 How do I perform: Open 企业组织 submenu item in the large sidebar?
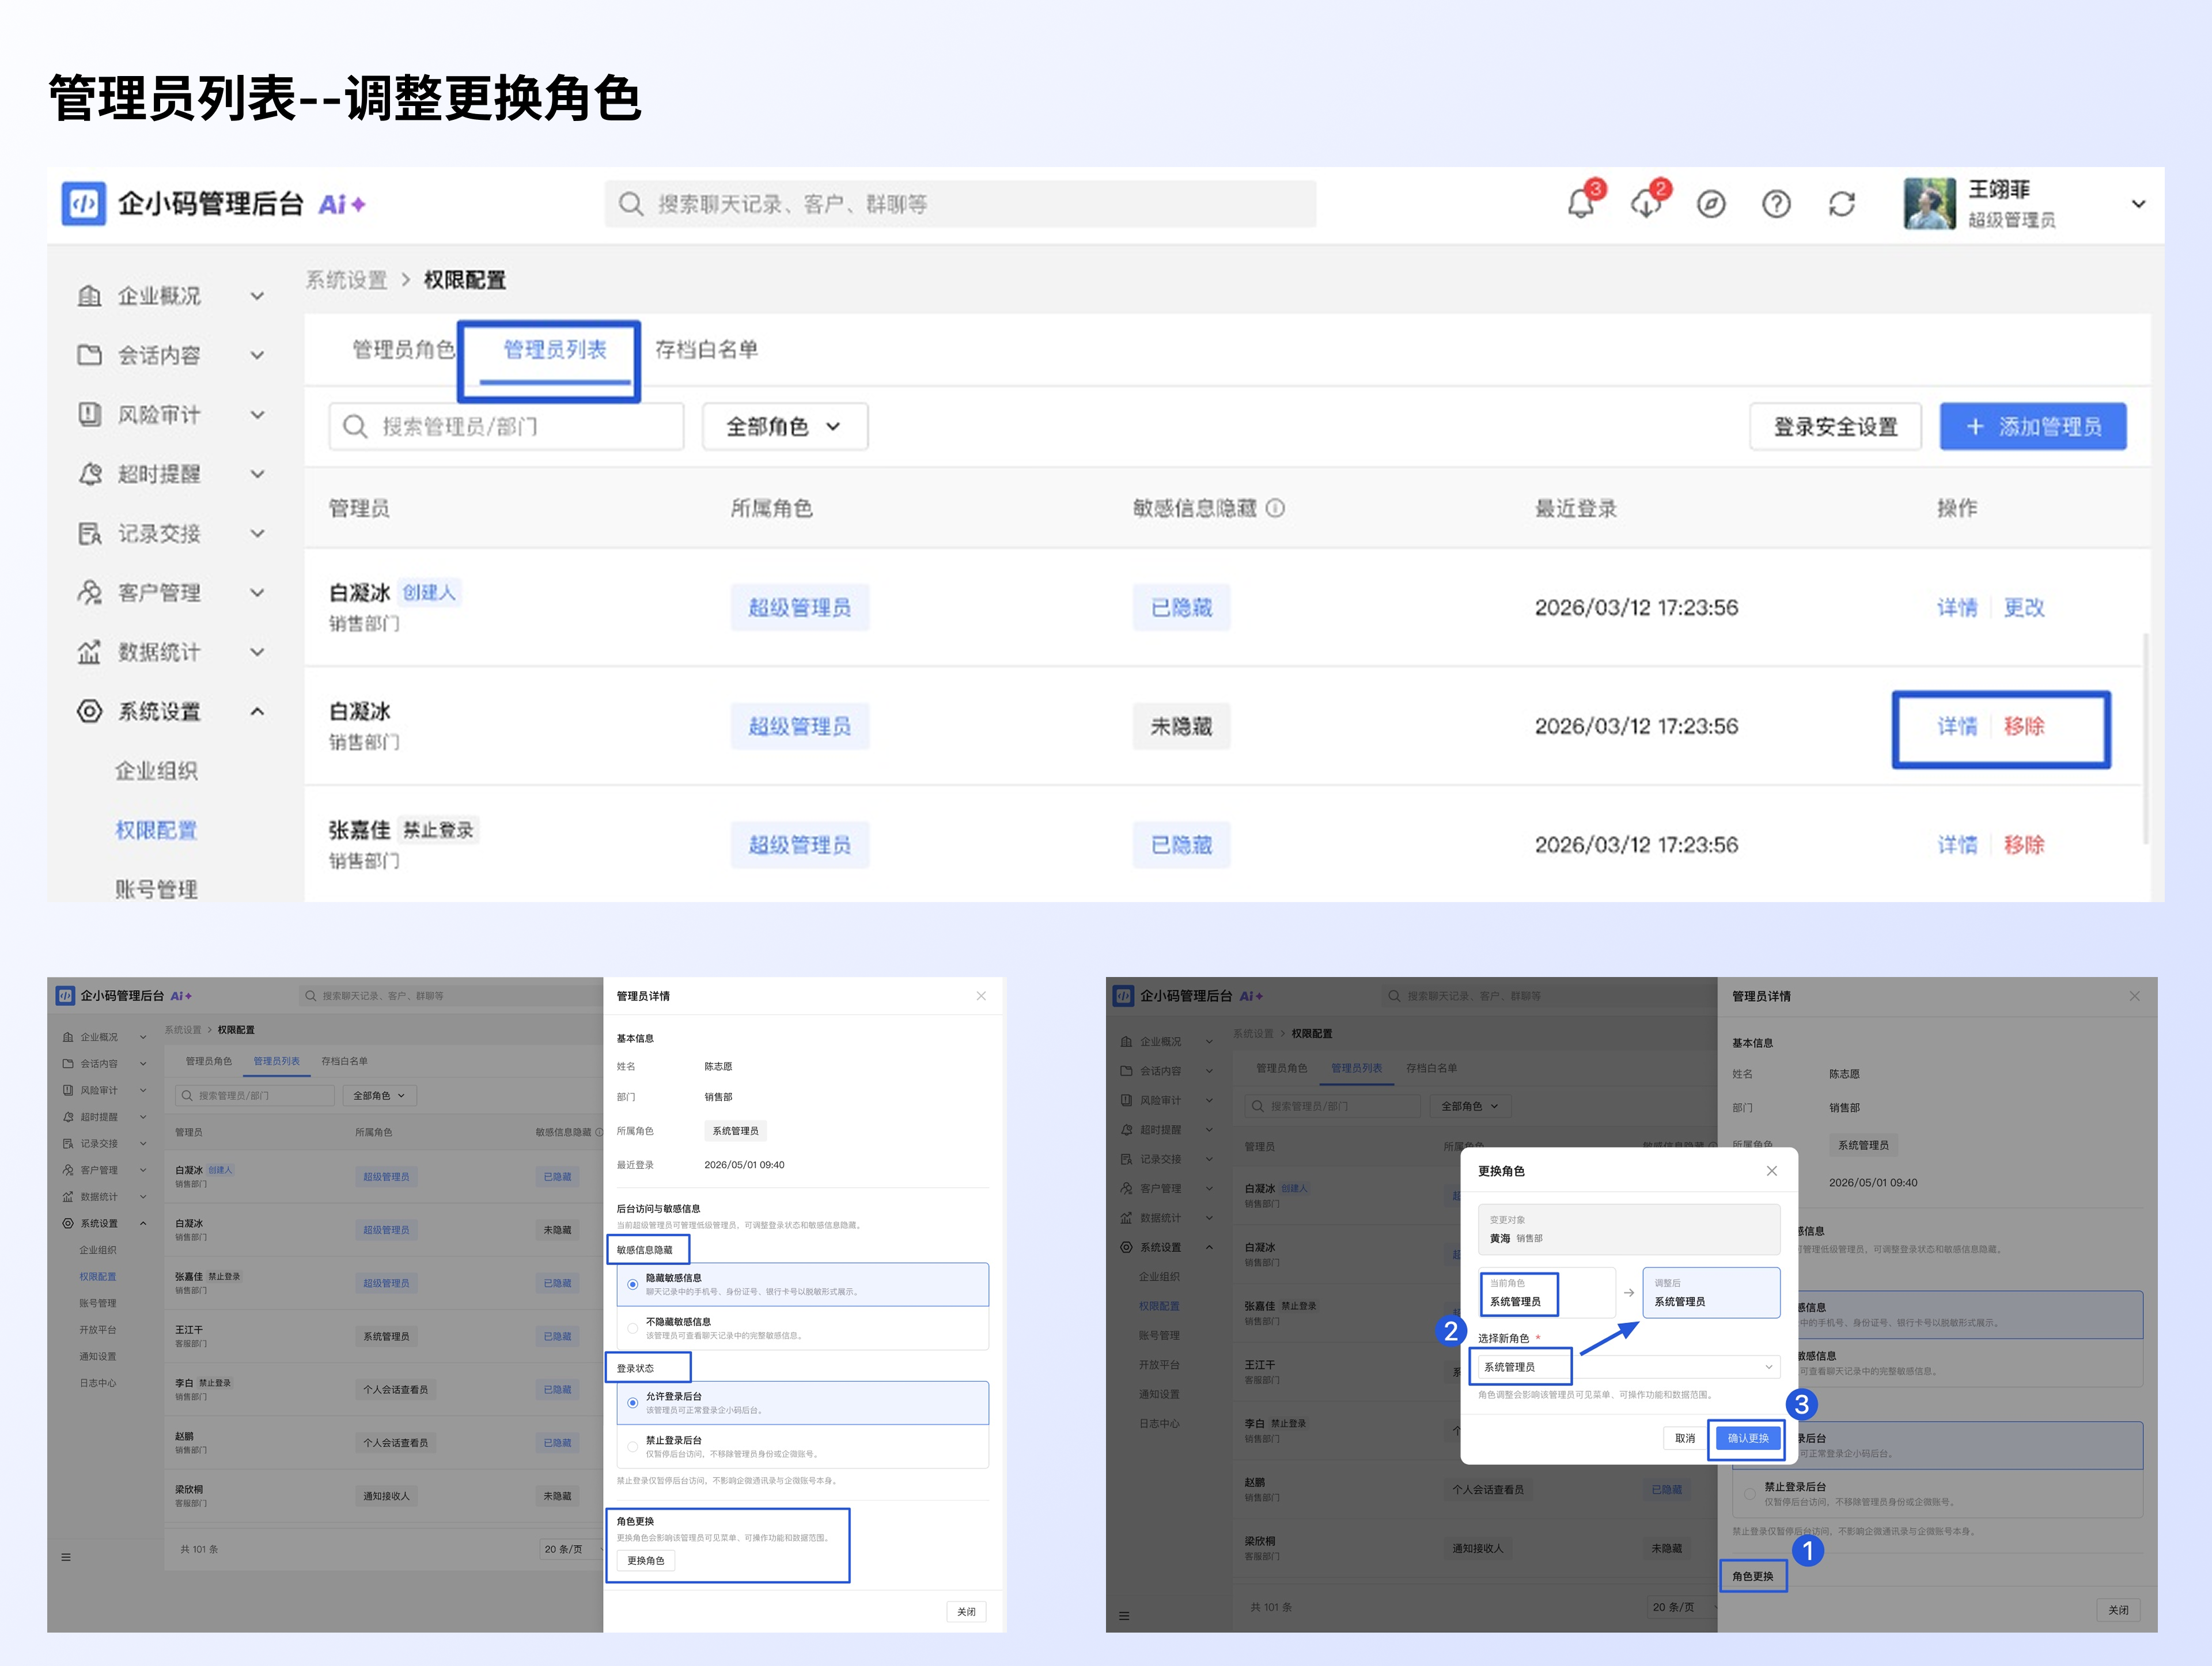click(156, 771)
